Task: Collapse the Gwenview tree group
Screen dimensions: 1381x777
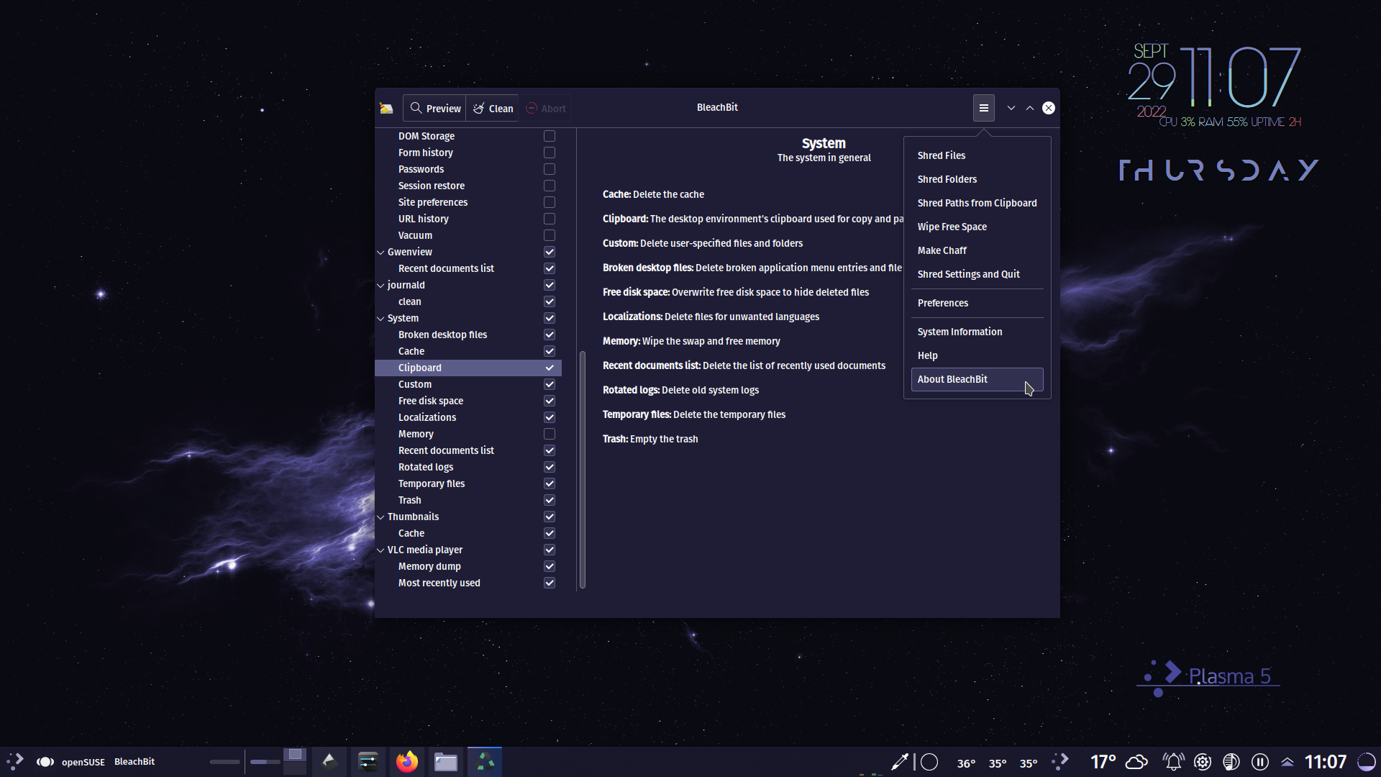Action: point(380,253)
